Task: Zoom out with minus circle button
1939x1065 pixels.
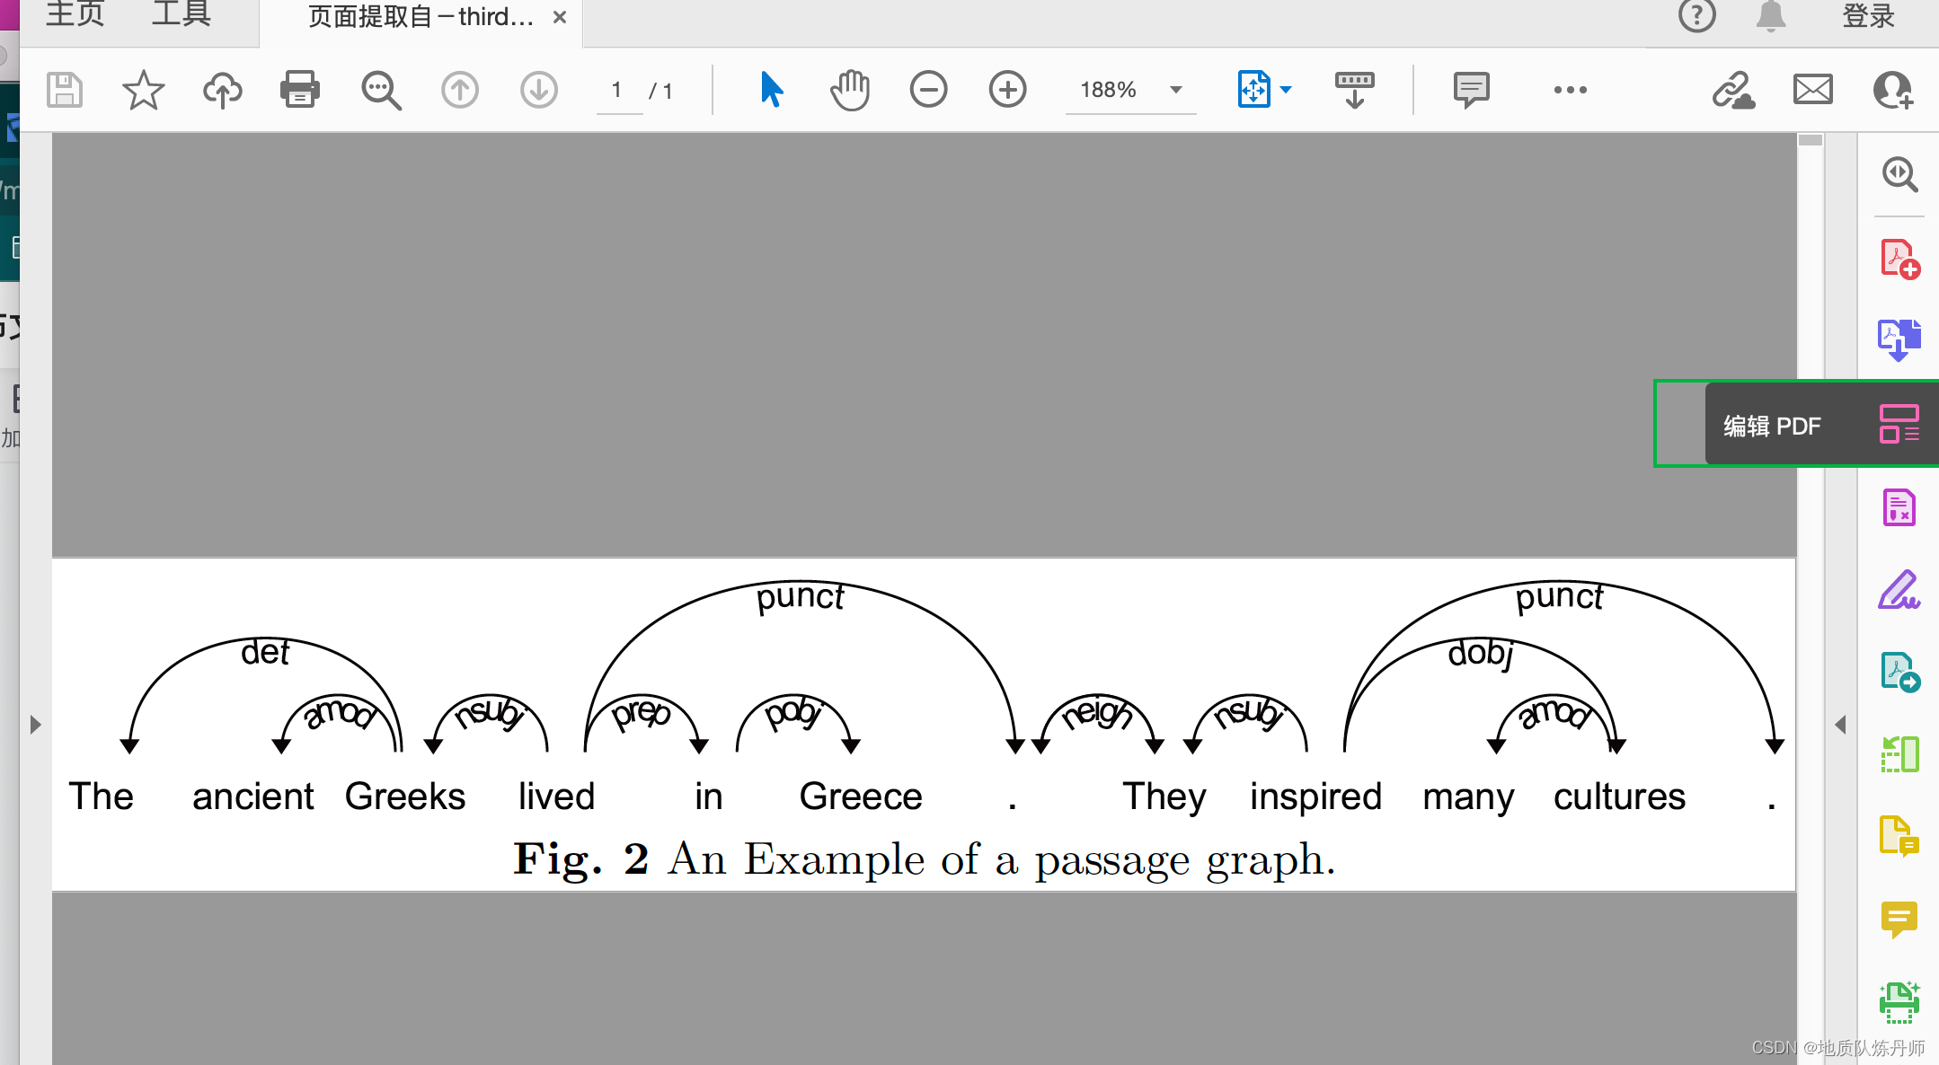Action: (x=928, y=90)
